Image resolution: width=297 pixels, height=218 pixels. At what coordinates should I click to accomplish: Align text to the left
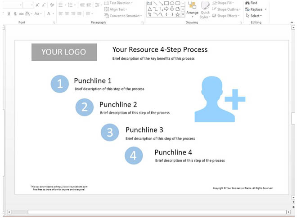click(61, 13)
